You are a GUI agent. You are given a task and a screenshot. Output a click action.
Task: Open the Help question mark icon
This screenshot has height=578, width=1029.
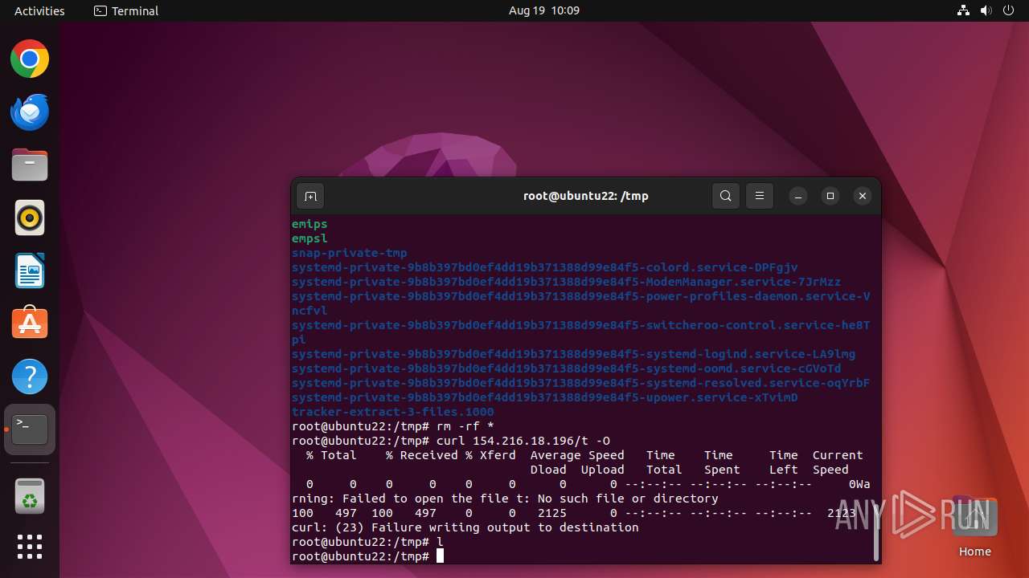click(30, 377)
